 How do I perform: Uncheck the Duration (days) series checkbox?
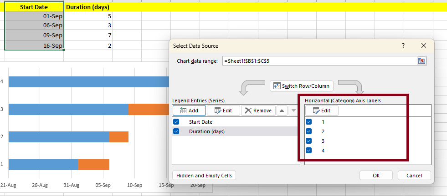click(176, 131)
